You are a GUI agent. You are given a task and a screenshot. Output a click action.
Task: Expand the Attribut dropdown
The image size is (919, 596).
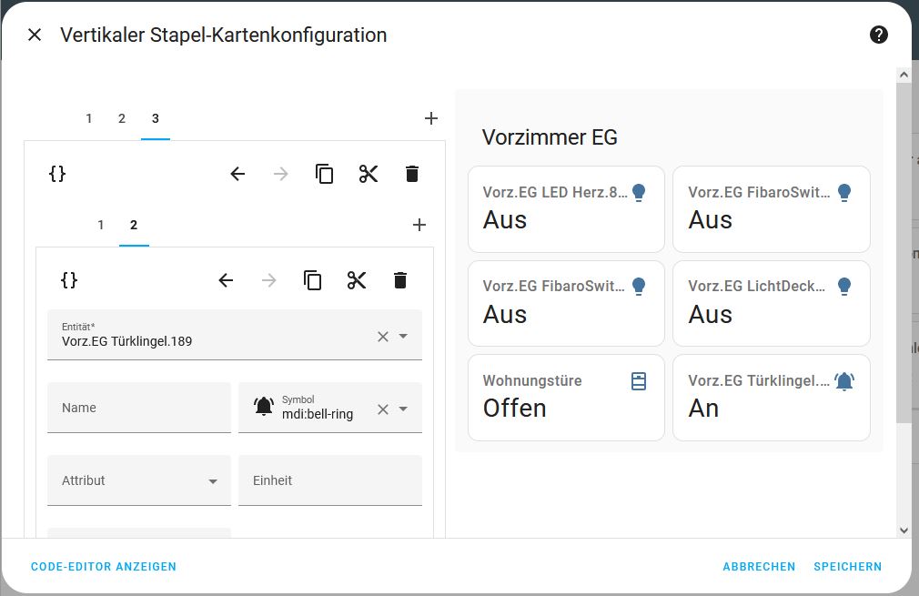tap(213, 481)
